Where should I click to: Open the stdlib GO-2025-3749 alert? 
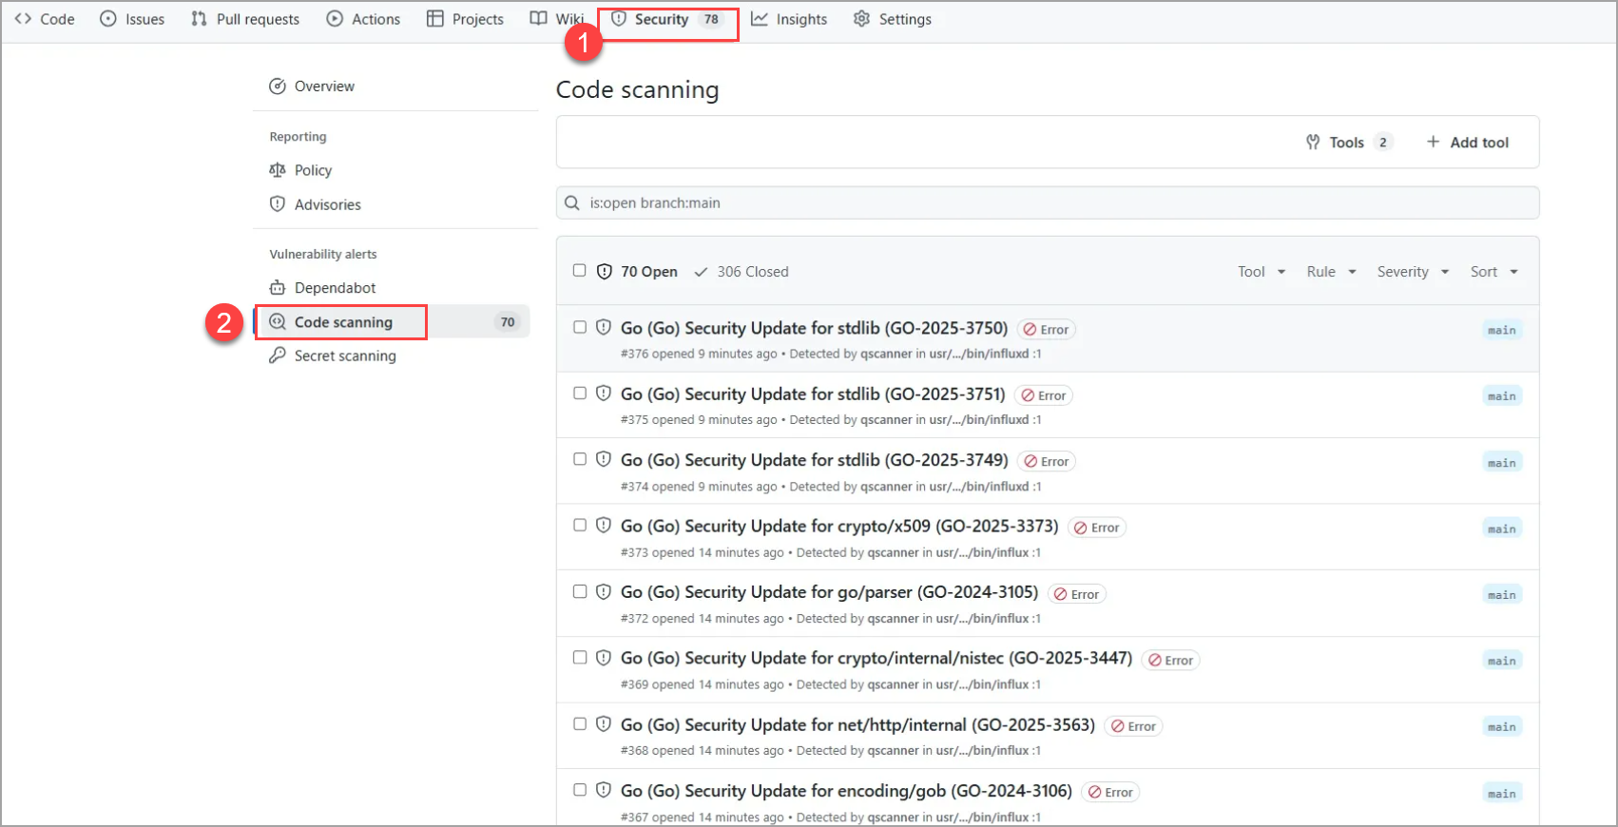814,460
